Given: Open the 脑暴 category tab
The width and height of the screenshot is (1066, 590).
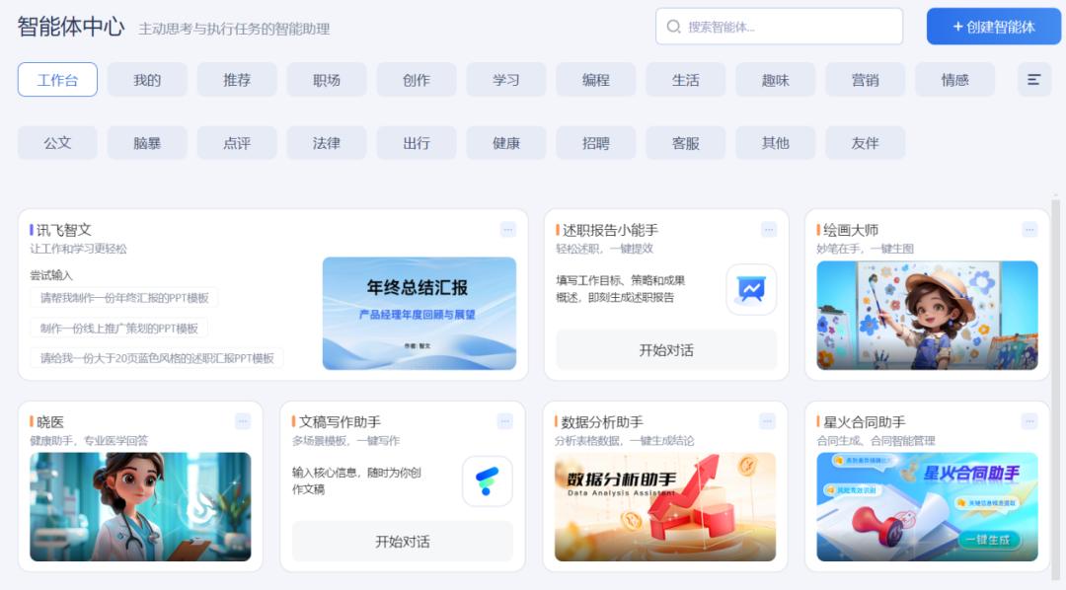Looking at the screenshot, I should point(147,143).
